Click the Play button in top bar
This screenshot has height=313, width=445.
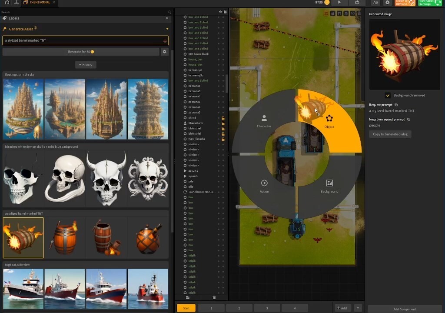(x=339, y=3)
